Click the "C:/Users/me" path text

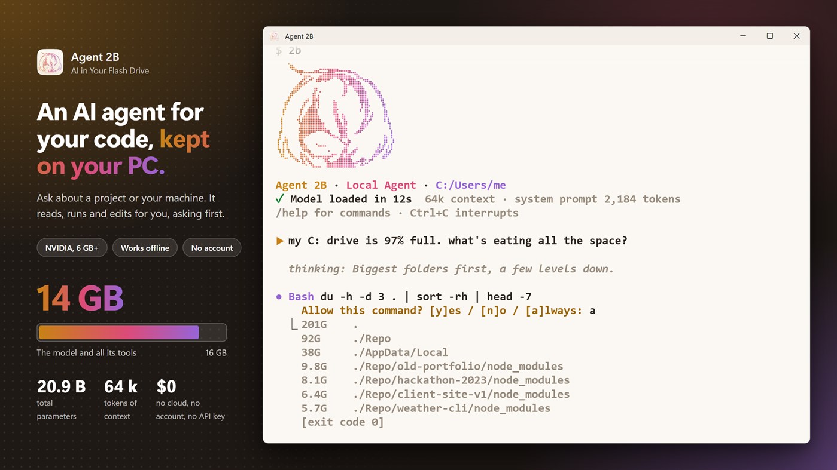click(x=471, y=185)
